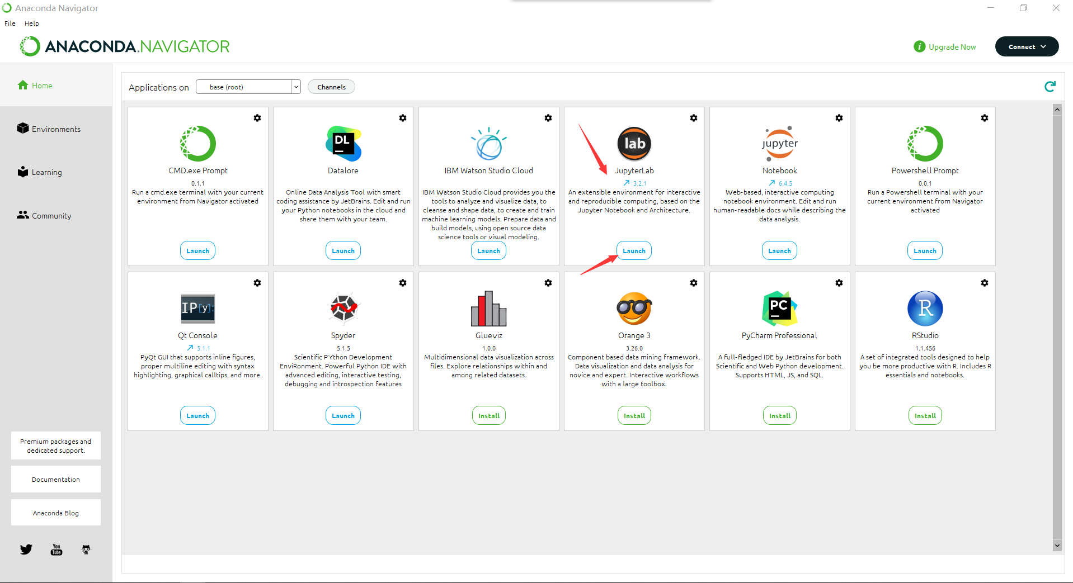The image size is (1073, 583).
Task: Click the Anaconda Navigator header logo
Action: 124,46
